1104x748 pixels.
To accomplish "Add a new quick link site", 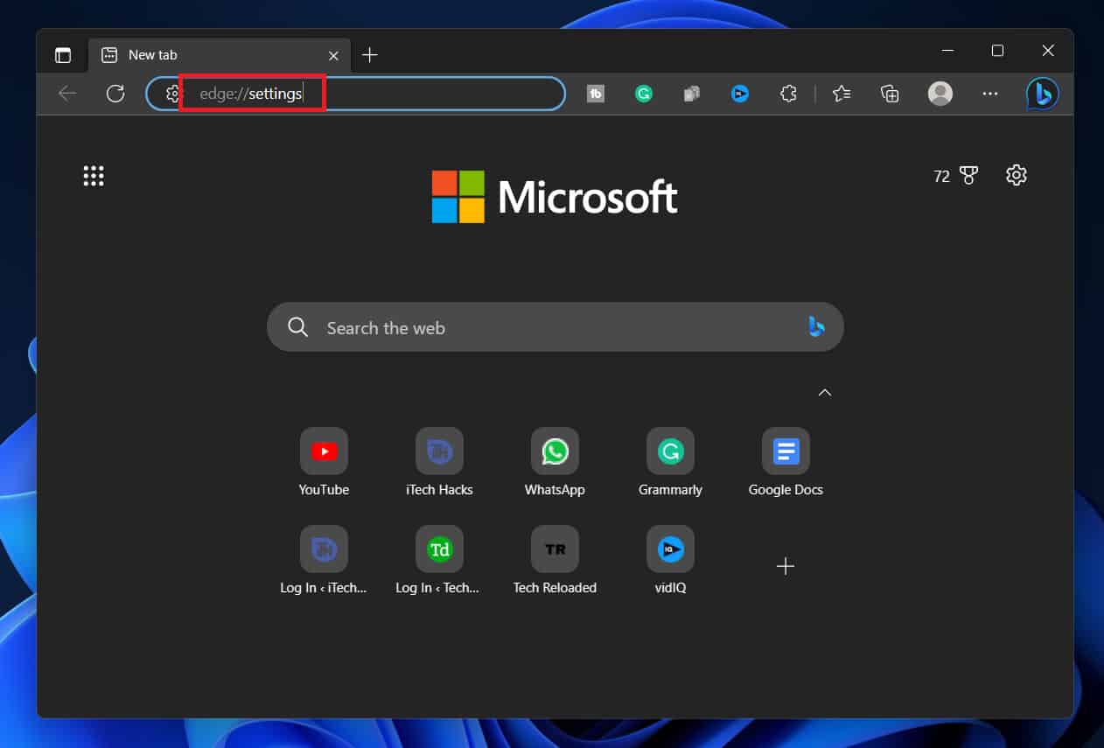I will point(786,567).
